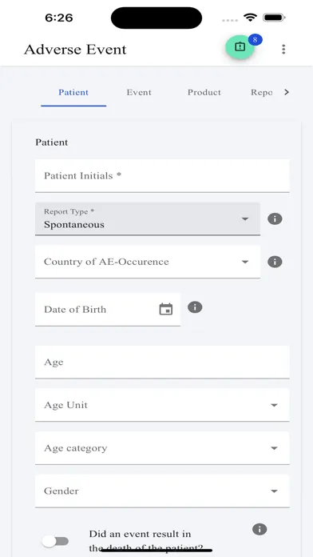Image resolution: width=313 pixels, height=557 pixels.
Task: Switch to the Product tab
Action: pos(204,92)
